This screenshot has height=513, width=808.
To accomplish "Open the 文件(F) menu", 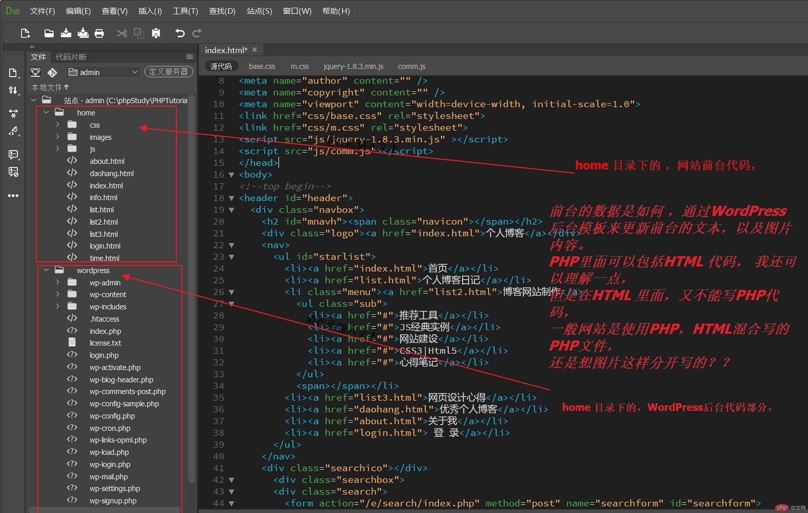I will click(x=42, y=11).
